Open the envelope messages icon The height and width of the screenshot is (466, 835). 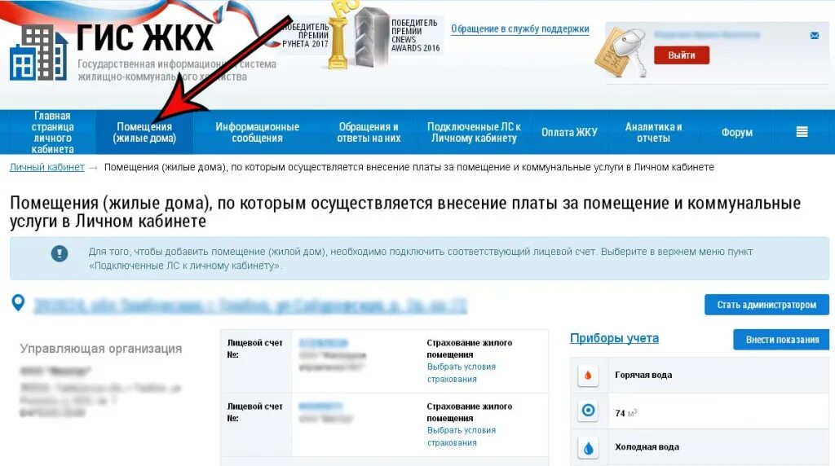(x=815, y=36)
